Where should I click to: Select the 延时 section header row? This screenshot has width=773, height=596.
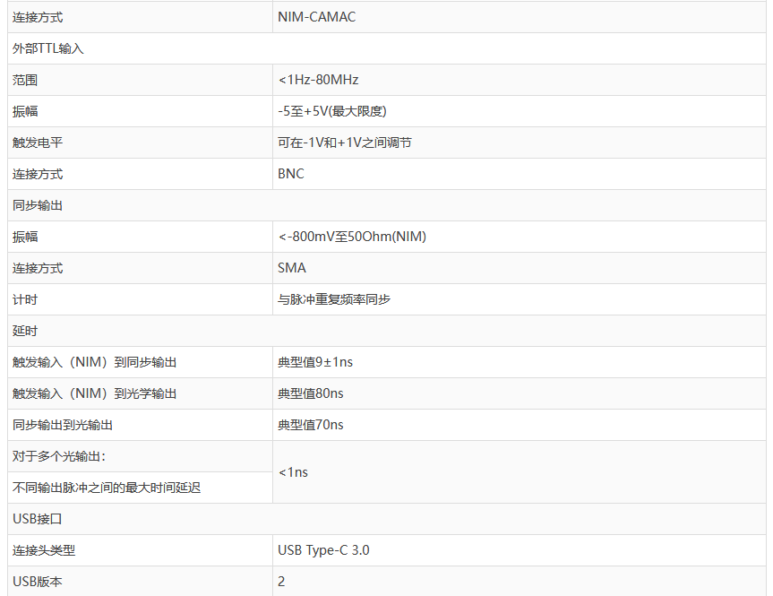tap(25, 331)
